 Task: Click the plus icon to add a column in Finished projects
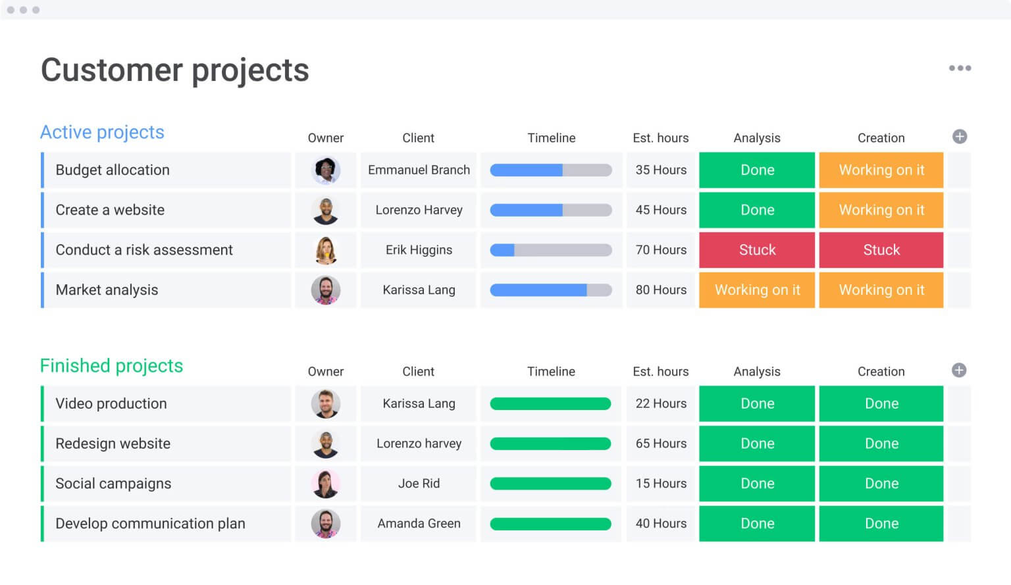[x=960, y=370]
